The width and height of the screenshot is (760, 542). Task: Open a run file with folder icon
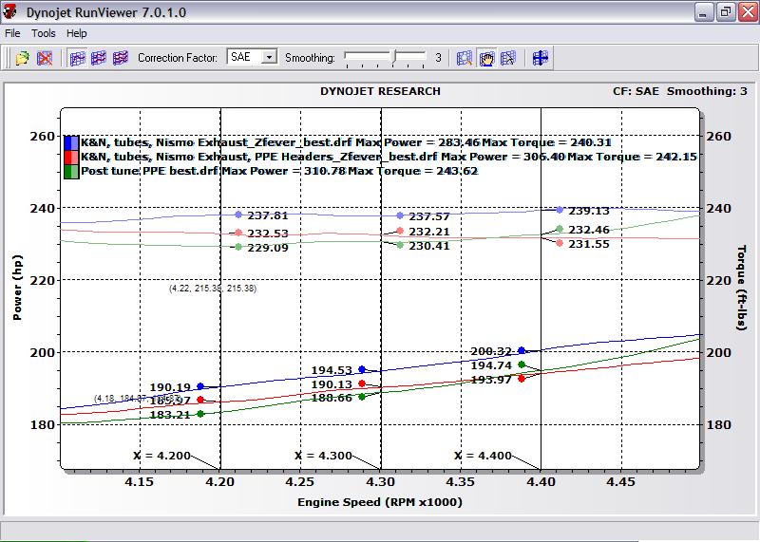(x=22, y=58)
